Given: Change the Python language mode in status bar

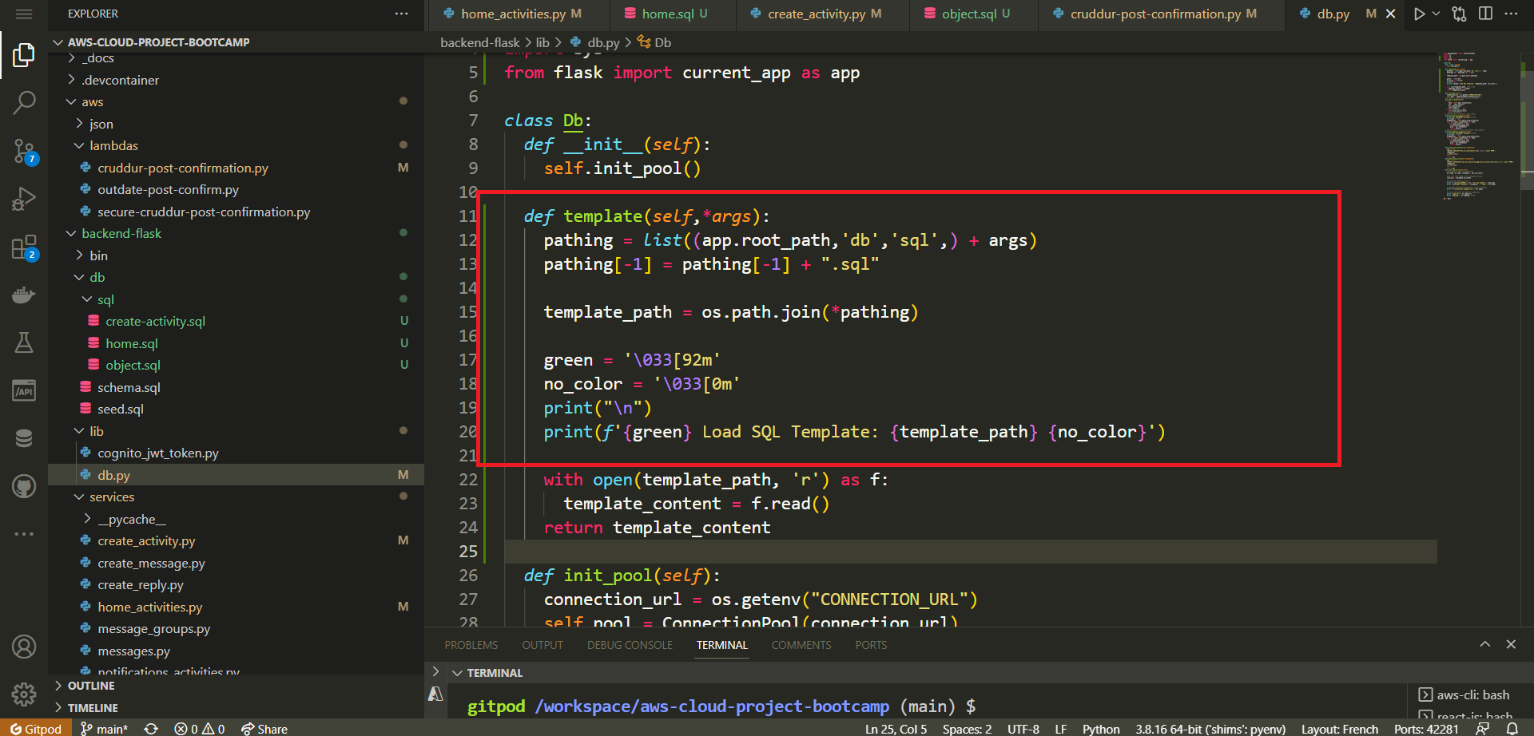Looking at the screenshot, I should click(x=1101, y=729).
